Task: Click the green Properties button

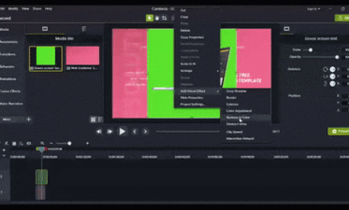Action: (338, 132)
